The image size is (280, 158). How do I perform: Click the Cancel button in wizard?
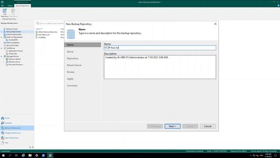tap(208, 126)
